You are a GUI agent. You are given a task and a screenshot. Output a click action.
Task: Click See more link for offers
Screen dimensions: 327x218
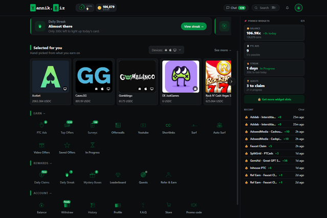tap(223, 50)
